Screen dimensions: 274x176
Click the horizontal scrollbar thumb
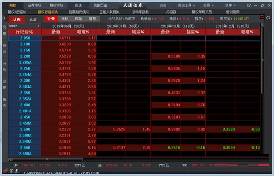click(x=47, y=159)
